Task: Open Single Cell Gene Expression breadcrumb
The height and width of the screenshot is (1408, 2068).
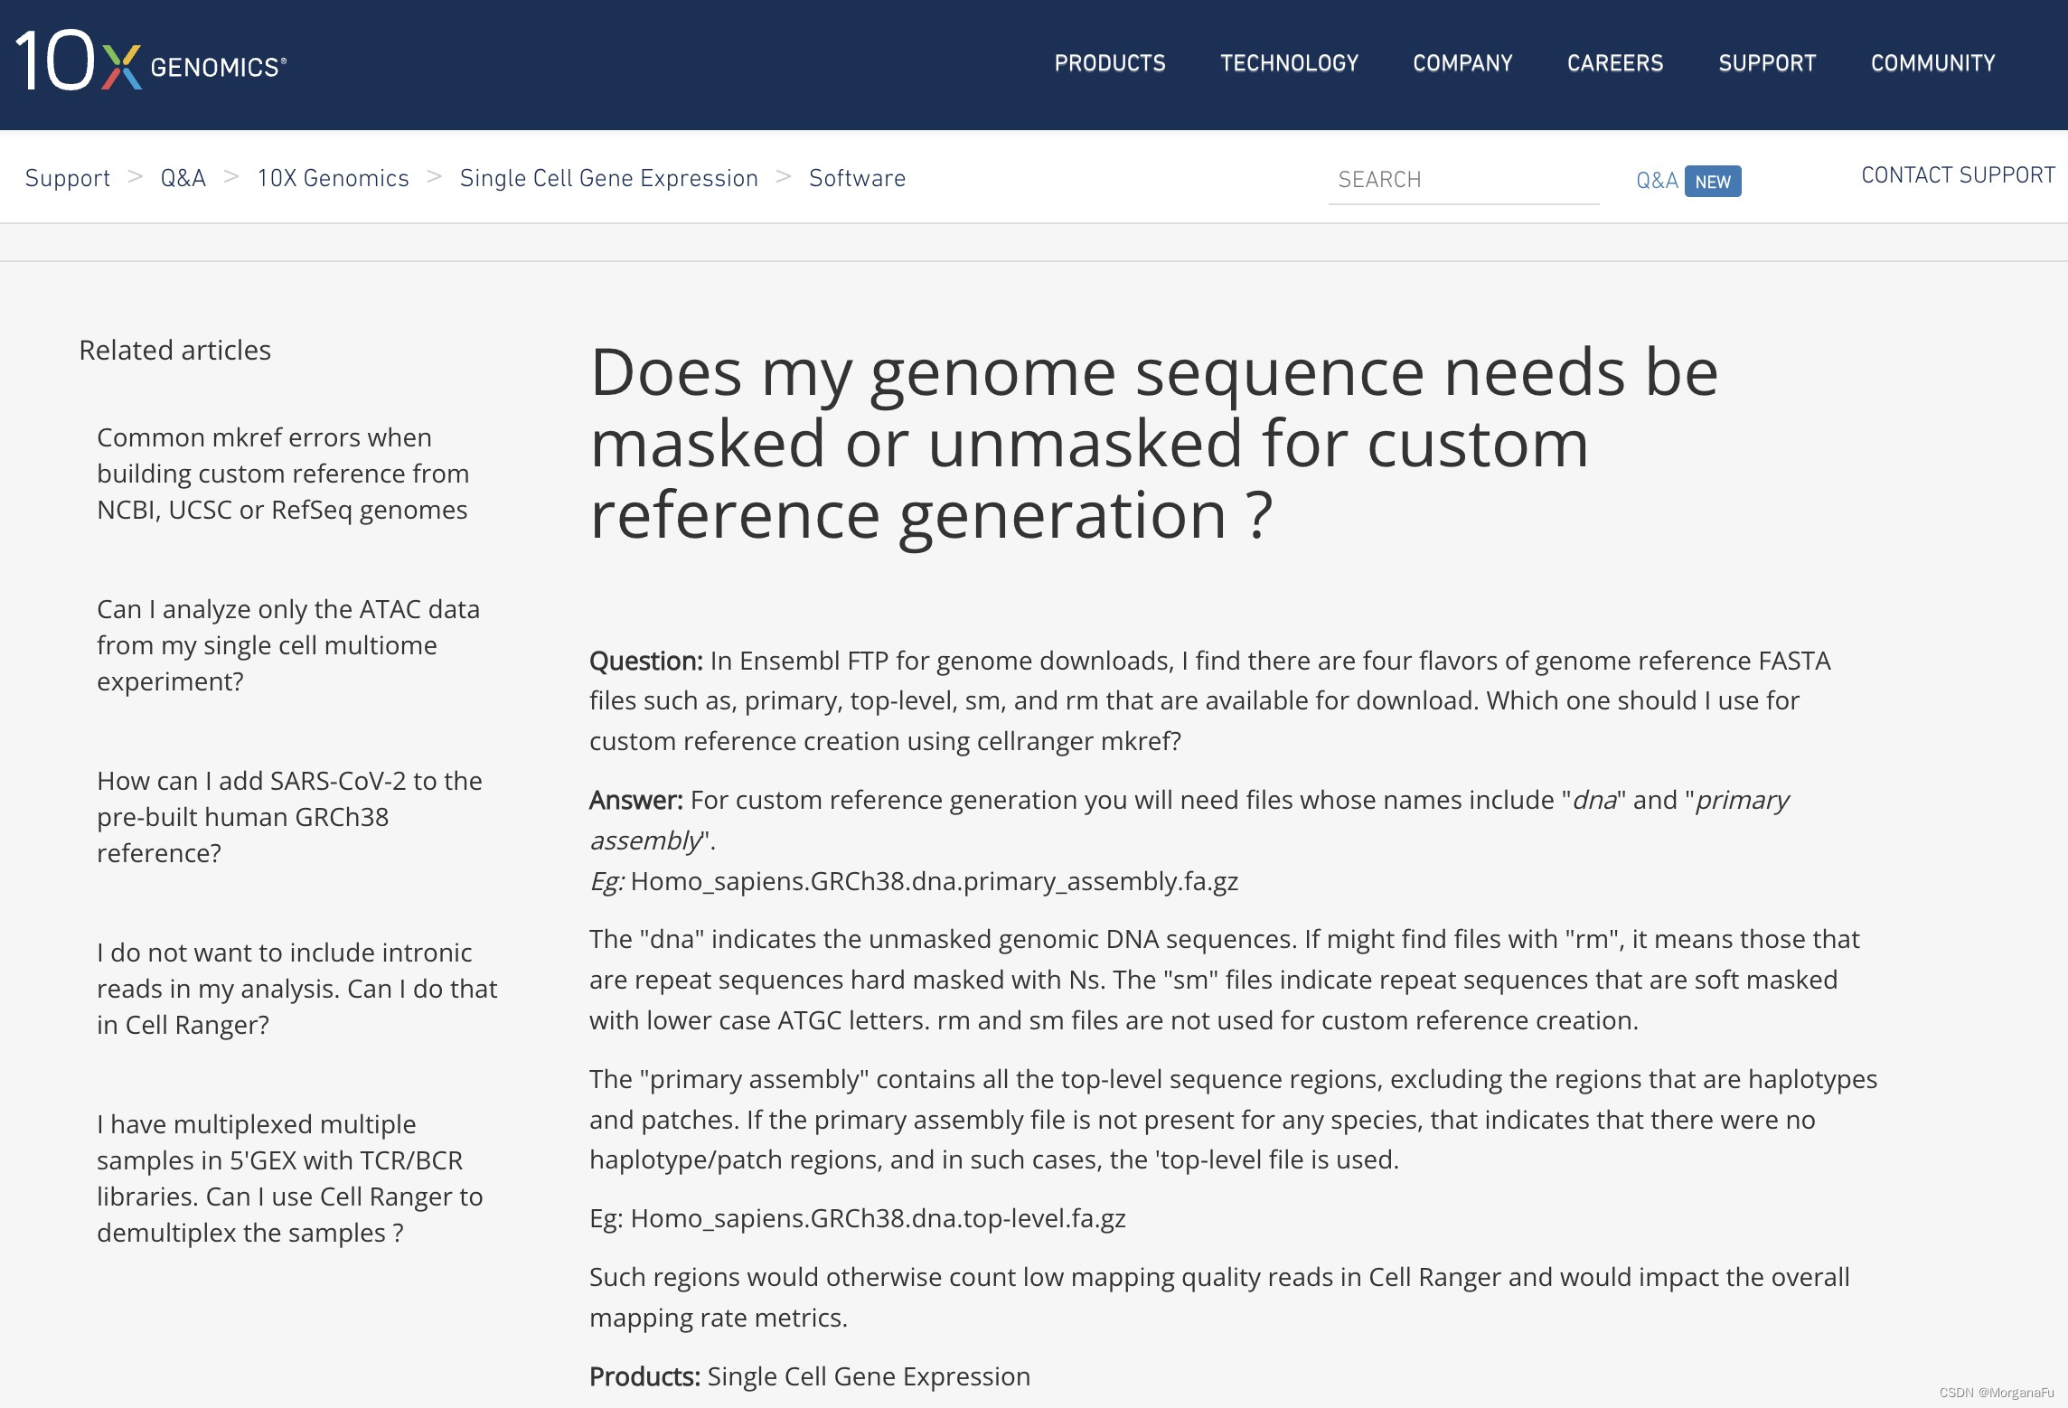Action: 608,178
